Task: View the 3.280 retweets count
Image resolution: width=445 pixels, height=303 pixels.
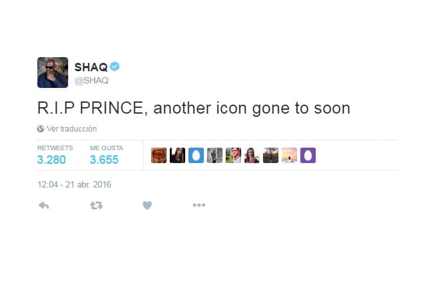Action: click(x=51, y=160)
